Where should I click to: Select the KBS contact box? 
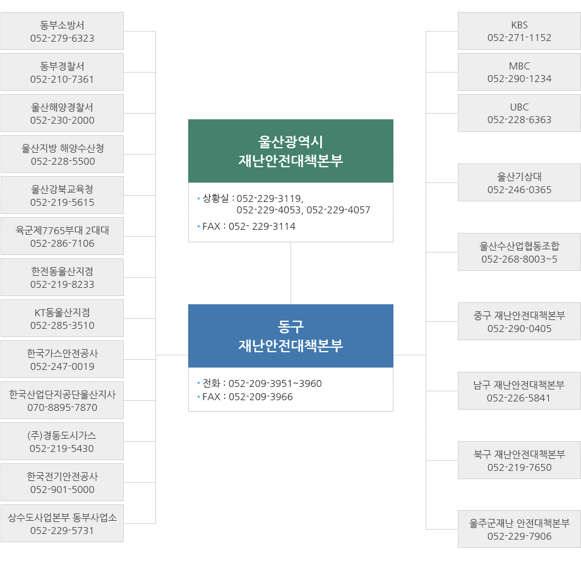(x=520, y=31)
